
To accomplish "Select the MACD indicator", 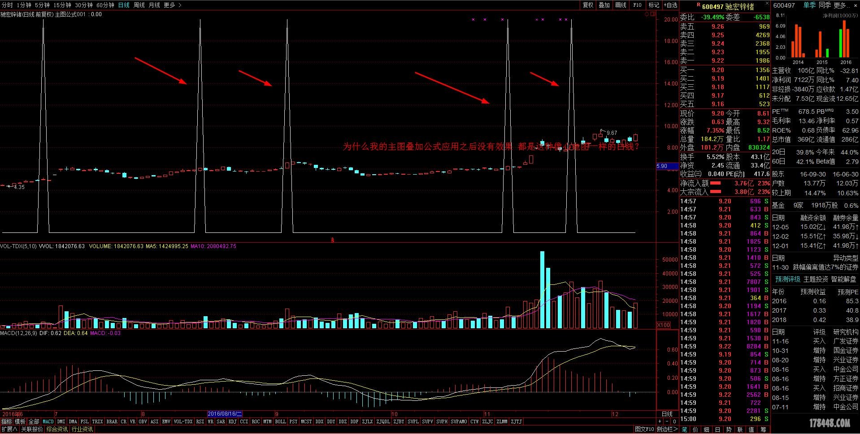I will pyautogui.click(x=48, y=421).
